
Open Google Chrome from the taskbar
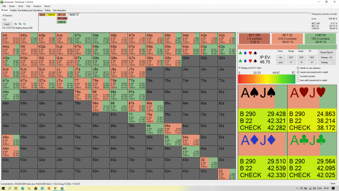click(x=55, y=189)
